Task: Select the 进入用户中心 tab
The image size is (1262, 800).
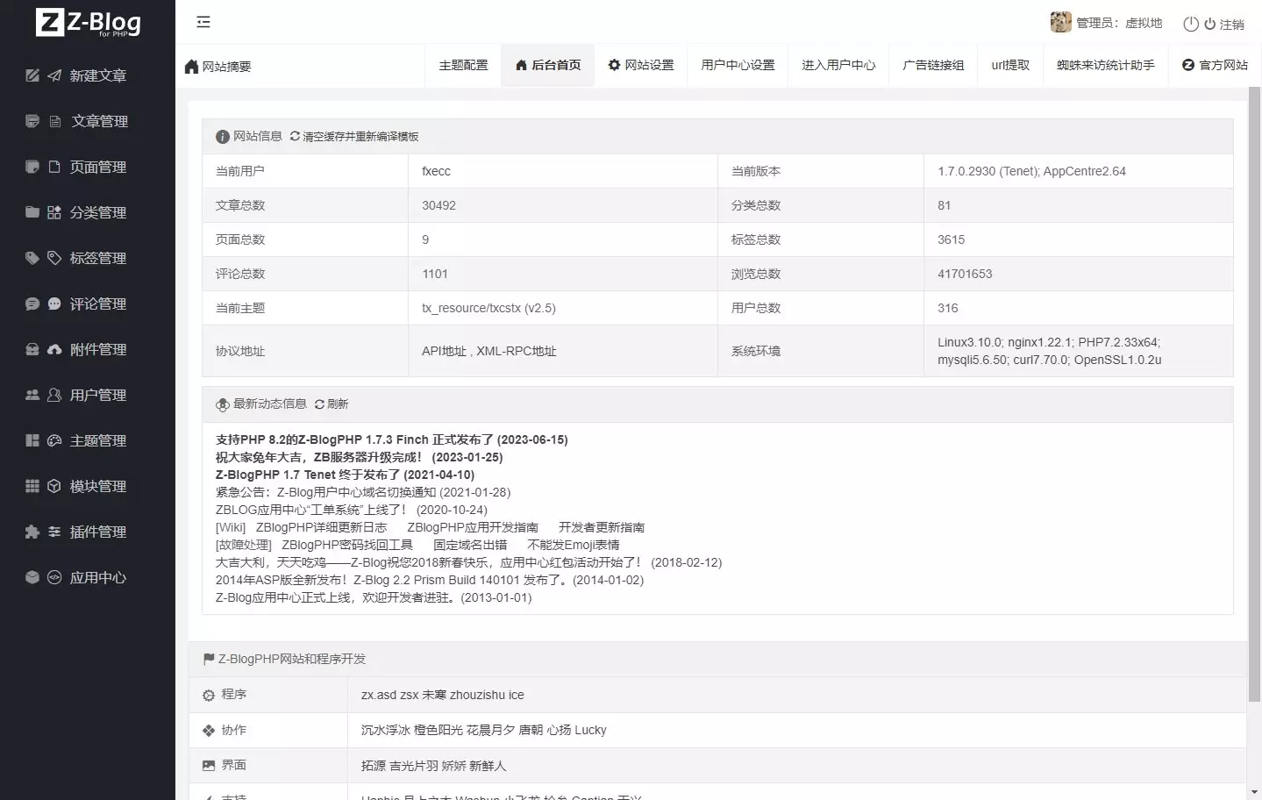Action: pos(838,65)
